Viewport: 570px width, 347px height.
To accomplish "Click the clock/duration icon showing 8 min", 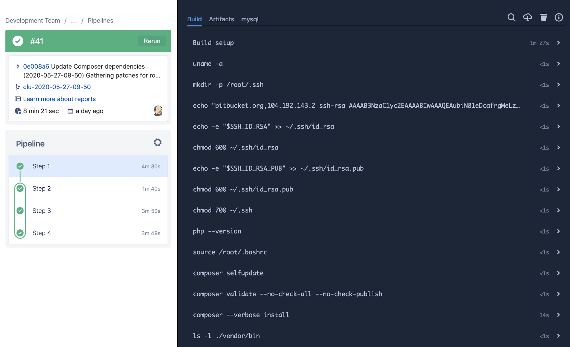I will tap(18, 111).
